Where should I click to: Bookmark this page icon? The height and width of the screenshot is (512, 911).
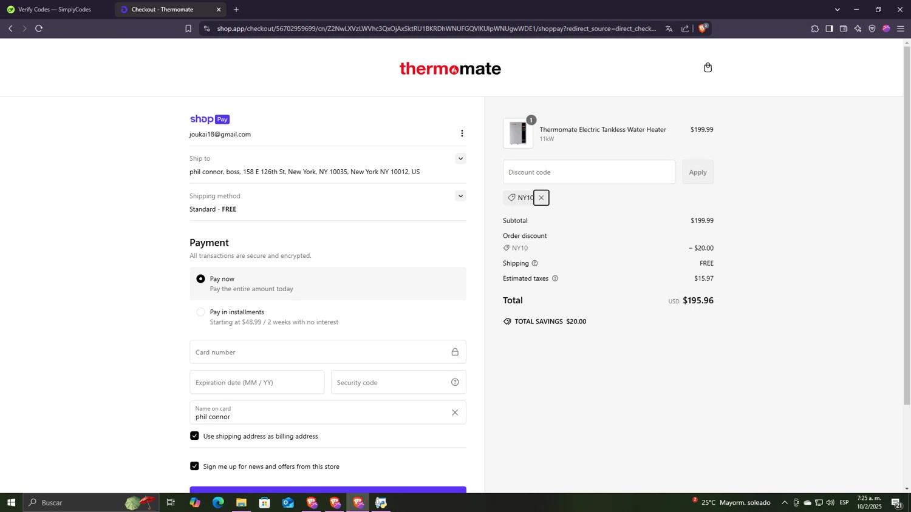click(x=188, y=29)
